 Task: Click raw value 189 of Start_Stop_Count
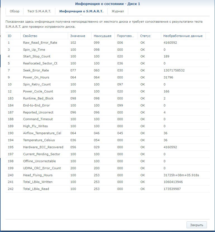click(166, 56)
